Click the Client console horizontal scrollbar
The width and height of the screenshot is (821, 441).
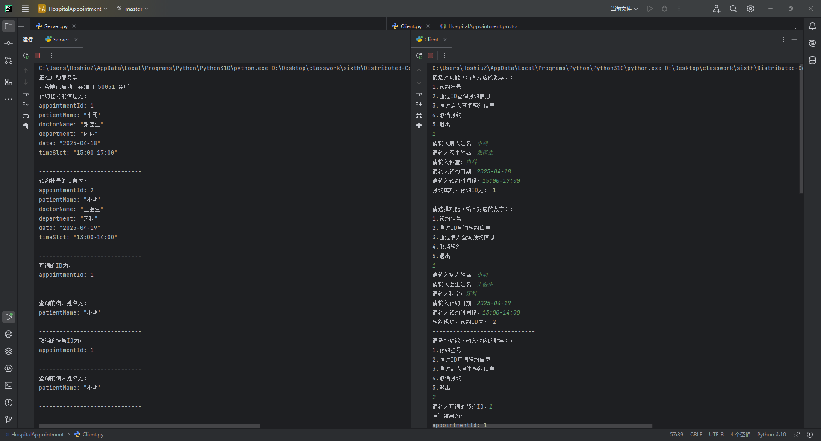click(x=542, y=426)
